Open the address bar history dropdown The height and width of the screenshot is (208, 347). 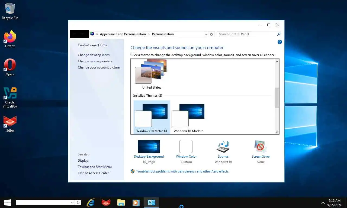point(206,34)
